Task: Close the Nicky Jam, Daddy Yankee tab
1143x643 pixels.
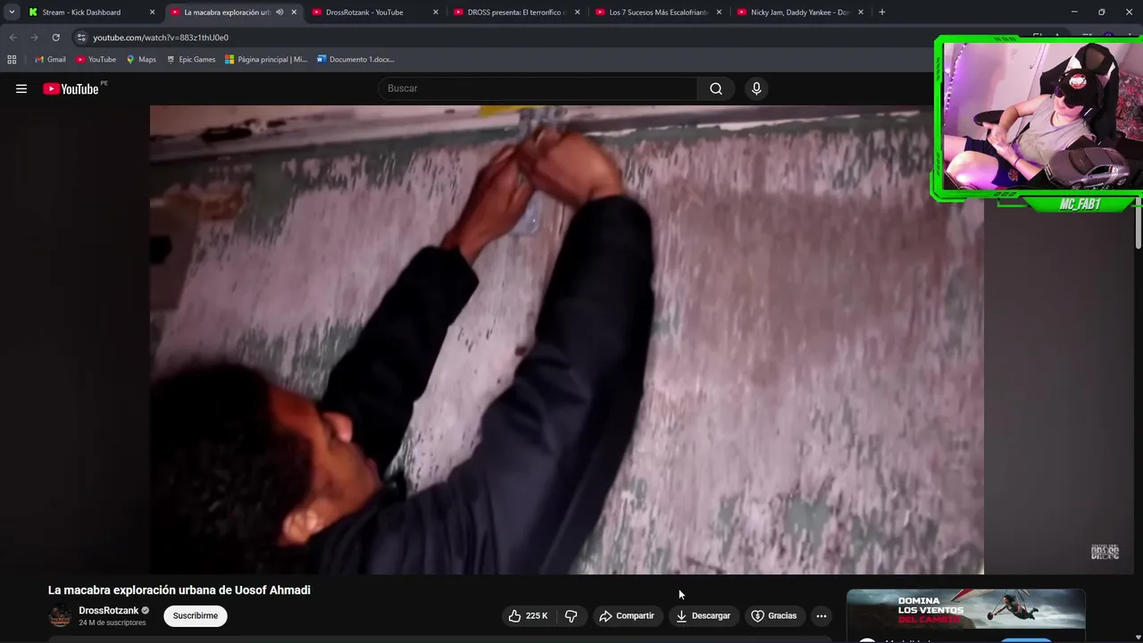Action: point(861,13)
